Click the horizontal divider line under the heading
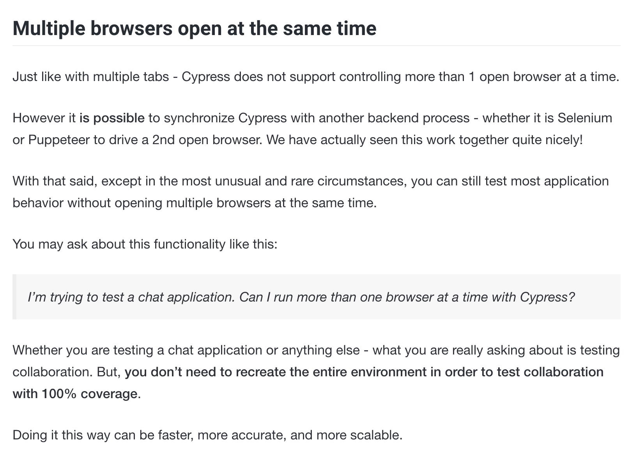The height and width of the screenshot is (455, 637). [x=317, y=46]
